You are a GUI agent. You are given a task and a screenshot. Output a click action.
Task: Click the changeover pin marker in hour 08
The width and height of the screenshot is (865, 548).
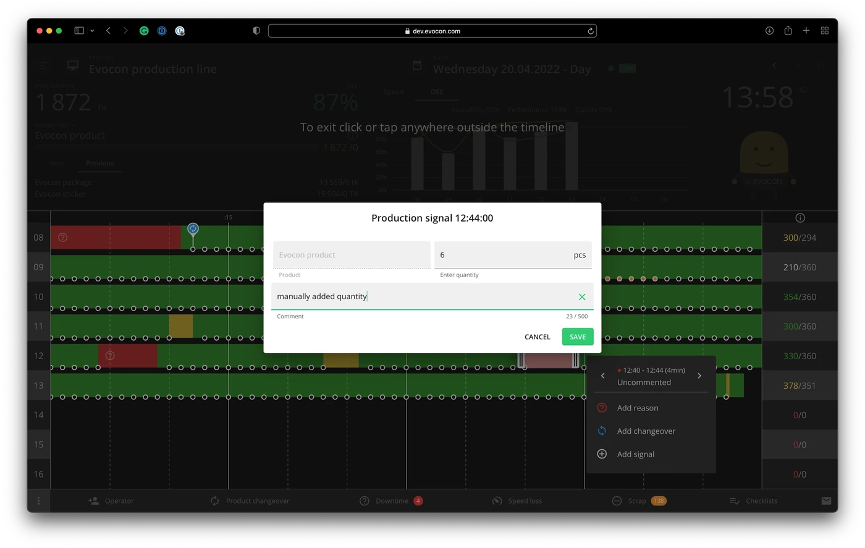click(x=193, y=229)
